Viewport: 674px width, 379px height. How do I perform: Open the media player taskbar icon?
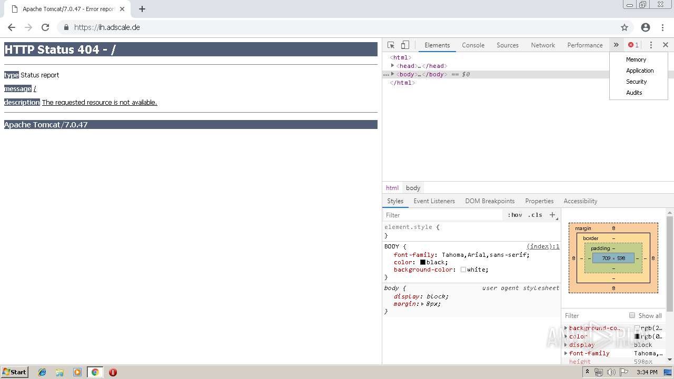[77, 372]
